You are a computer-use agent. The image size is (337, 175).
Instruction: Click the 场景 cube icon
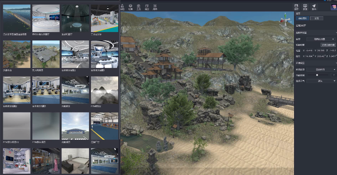tap(147, 7)
